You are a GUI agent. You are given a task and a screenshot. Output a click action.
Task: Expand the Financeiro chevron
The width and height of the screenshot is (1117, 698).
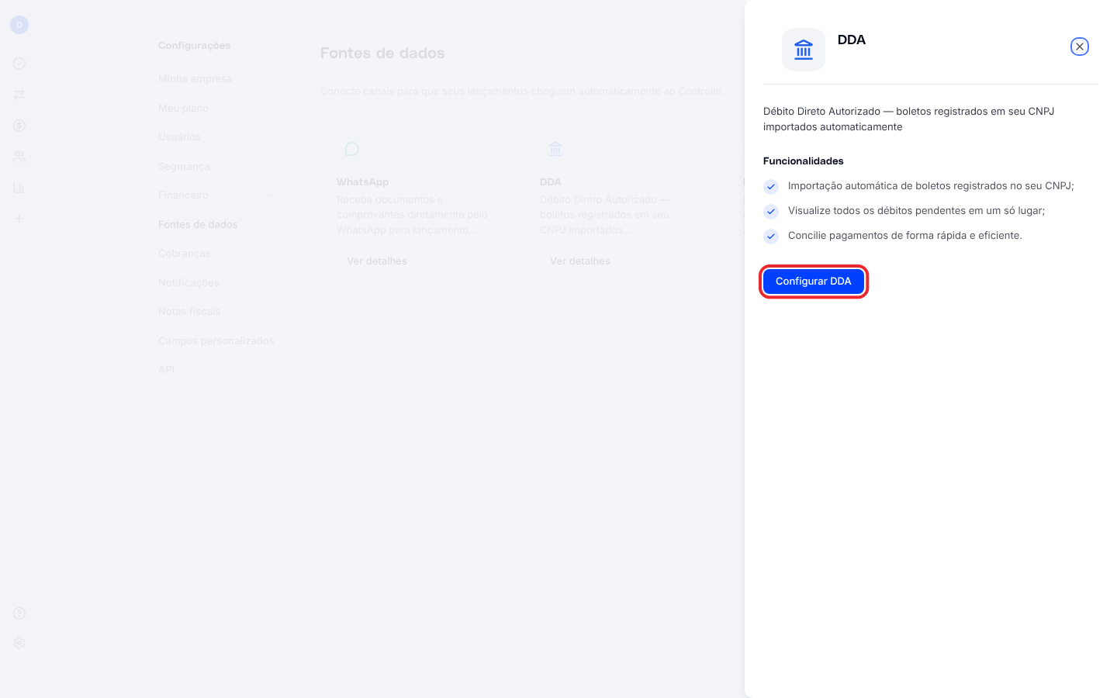pyautogui.click(x=271, y=195)
